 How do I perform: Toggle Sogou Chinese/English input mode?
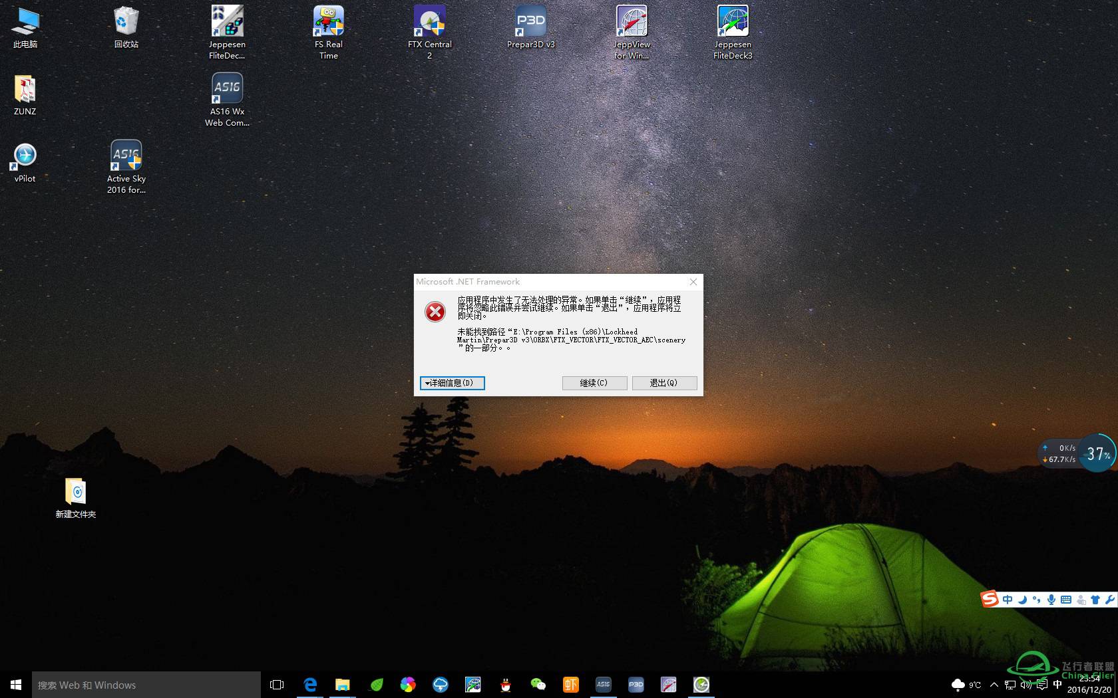(1008, 599)
